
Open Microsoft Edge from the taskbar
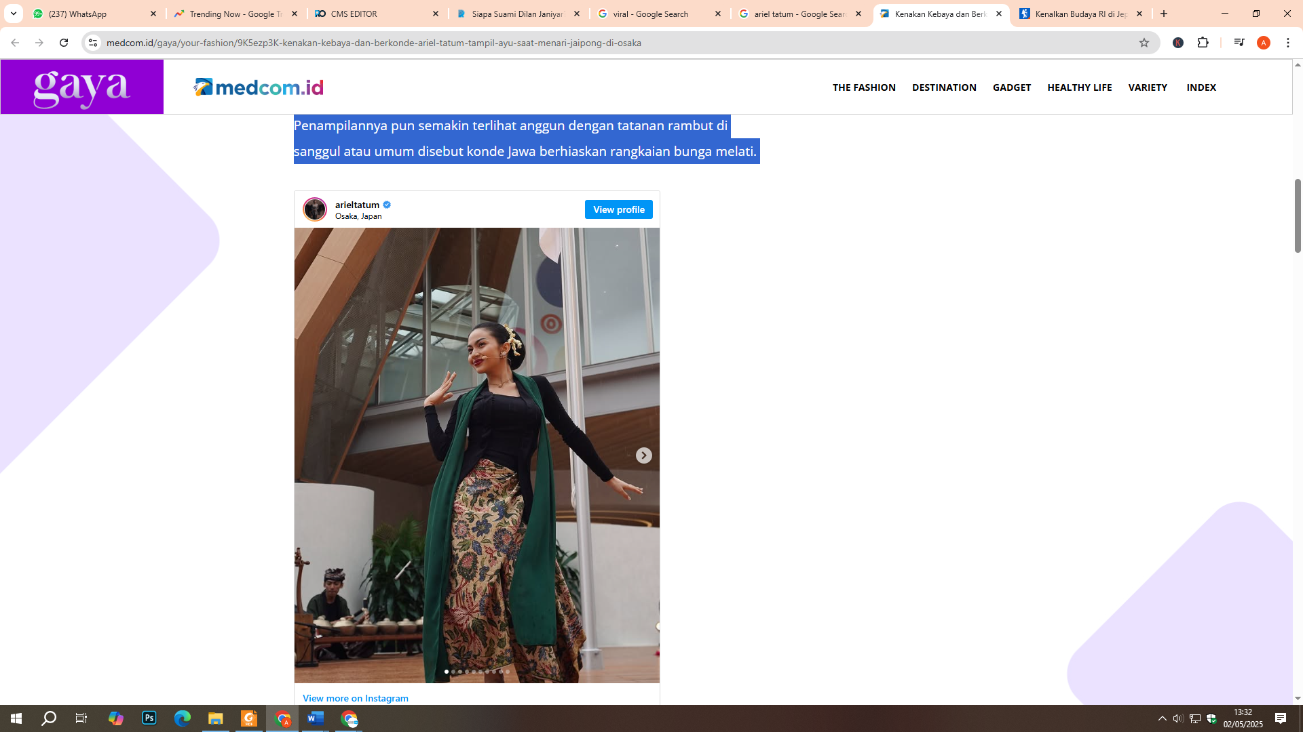click(183, 718)
